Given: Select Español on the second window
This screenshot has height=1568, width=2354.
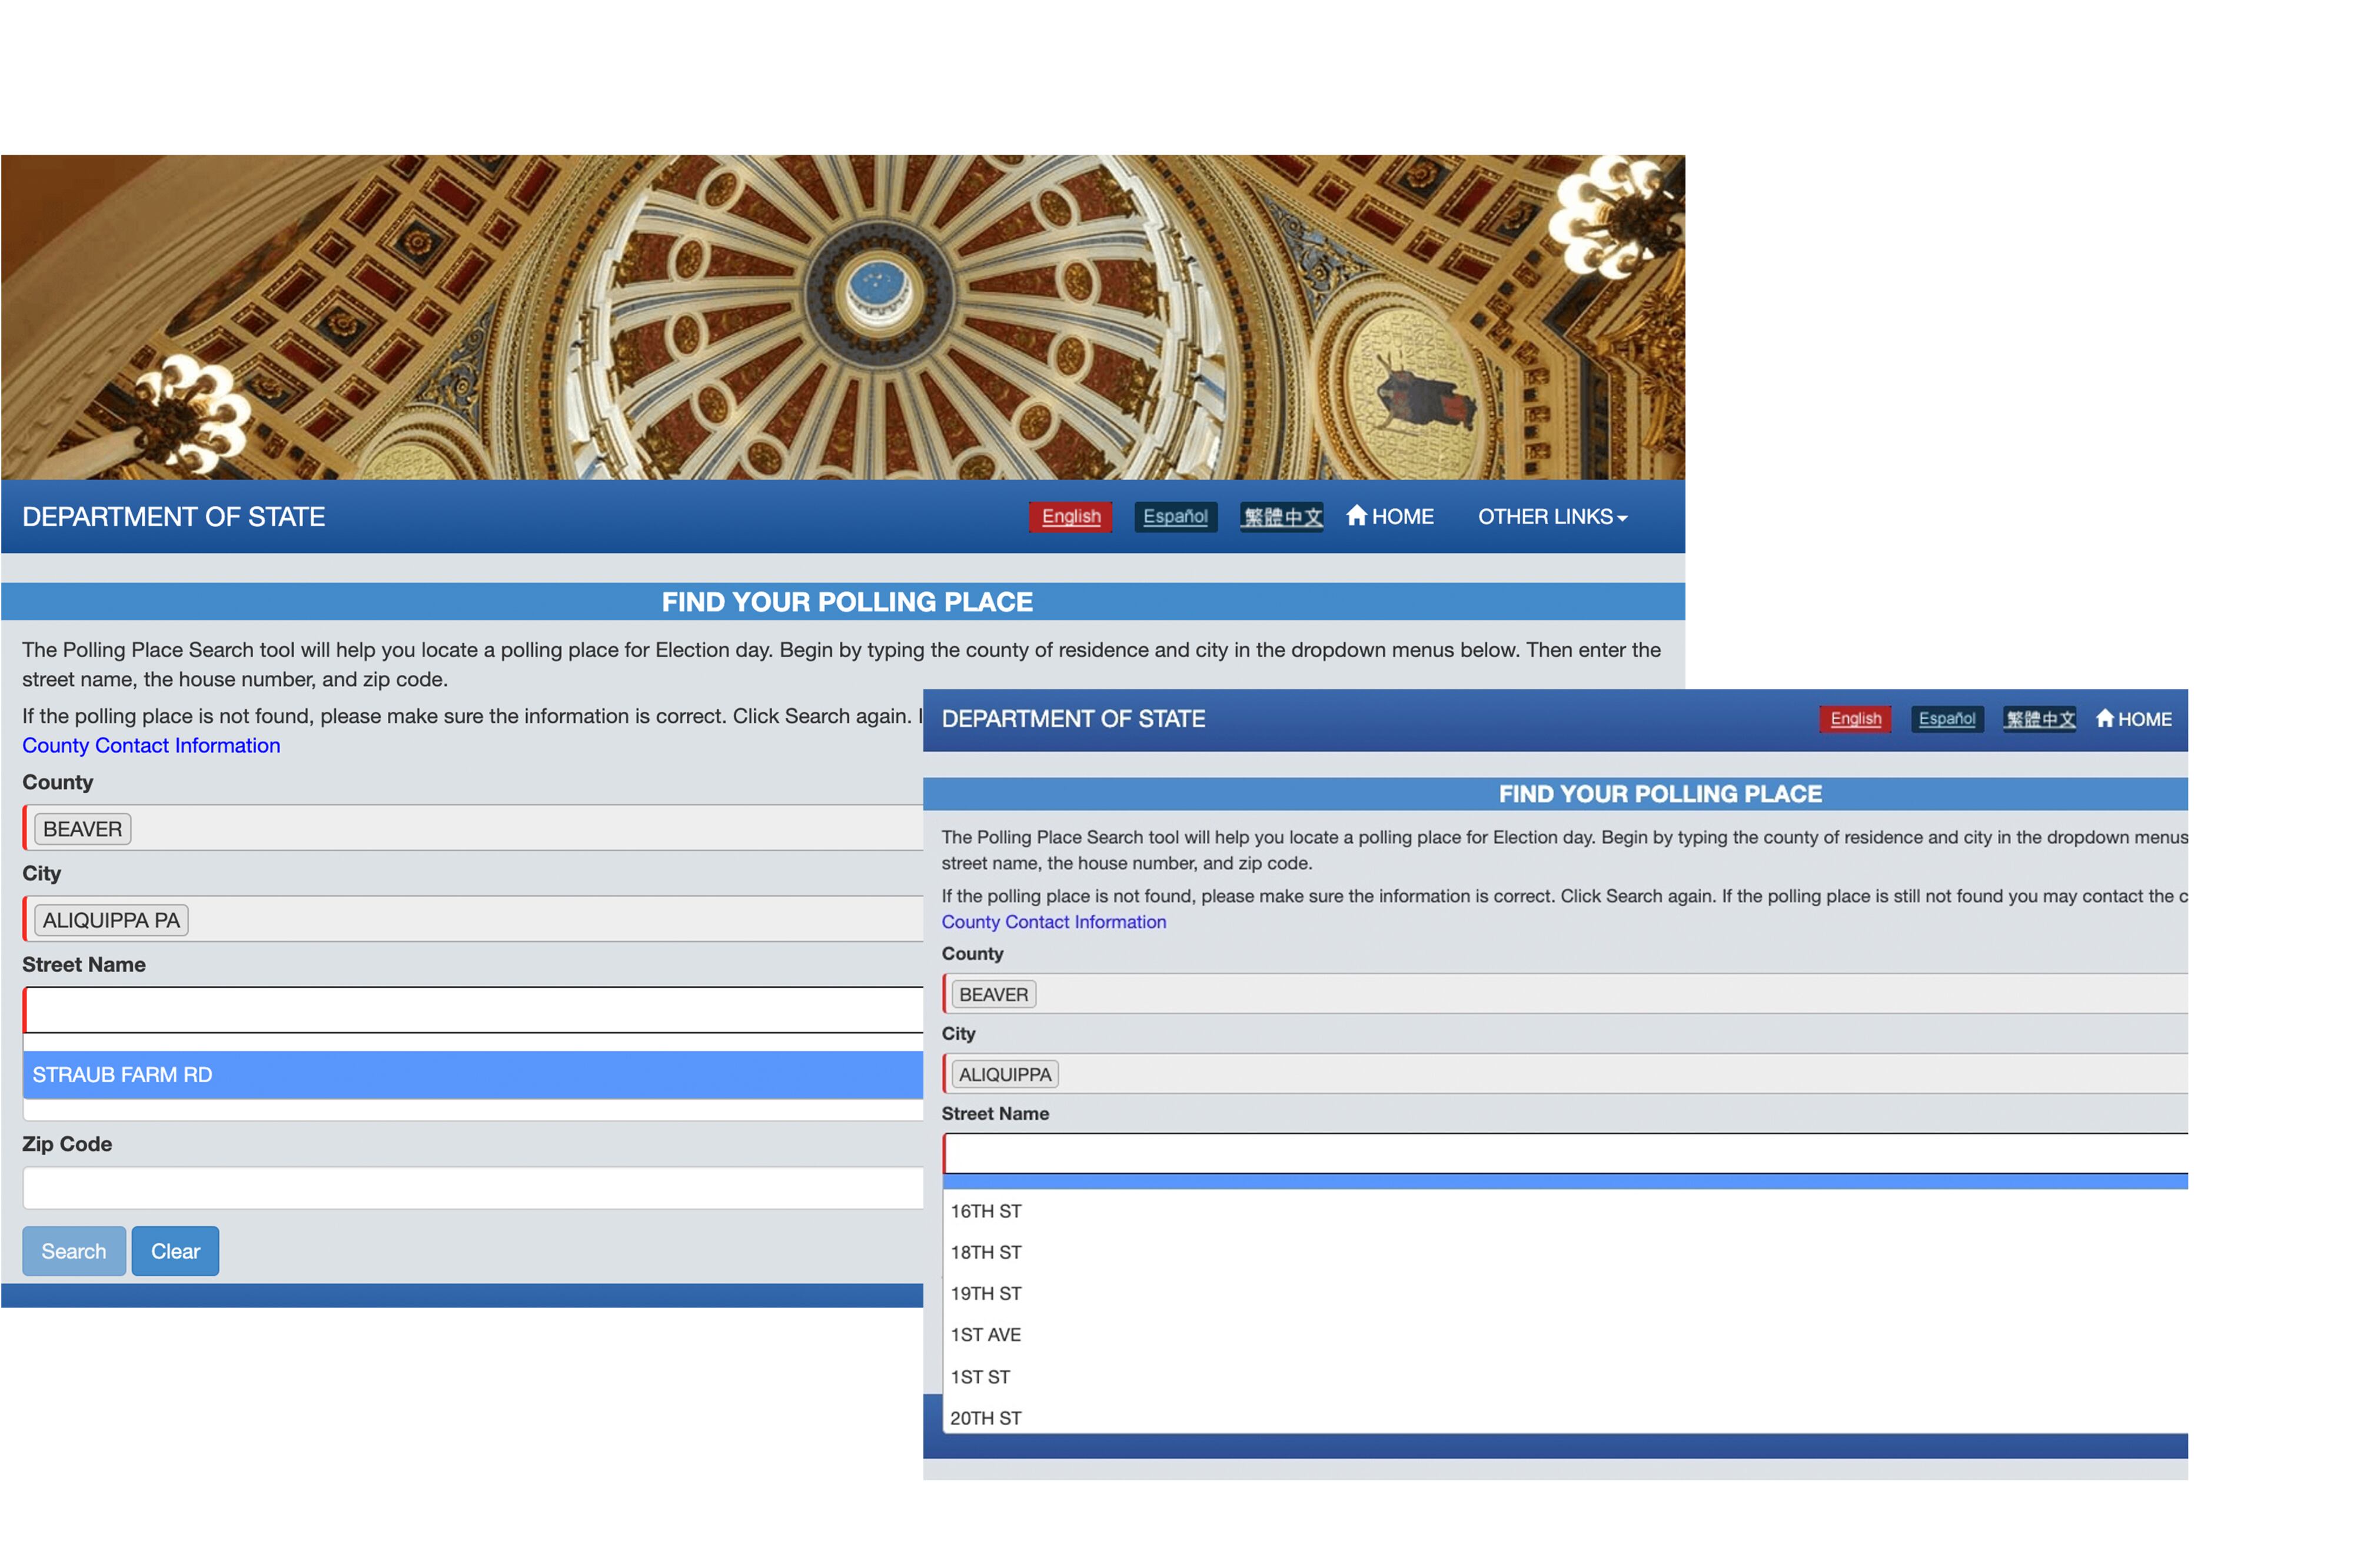Looking at the screenshot, I should tap(1946, 719).
